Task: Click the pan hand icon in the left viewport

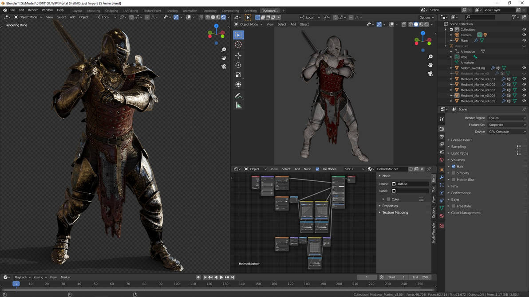Action: (x=224, y=58)
